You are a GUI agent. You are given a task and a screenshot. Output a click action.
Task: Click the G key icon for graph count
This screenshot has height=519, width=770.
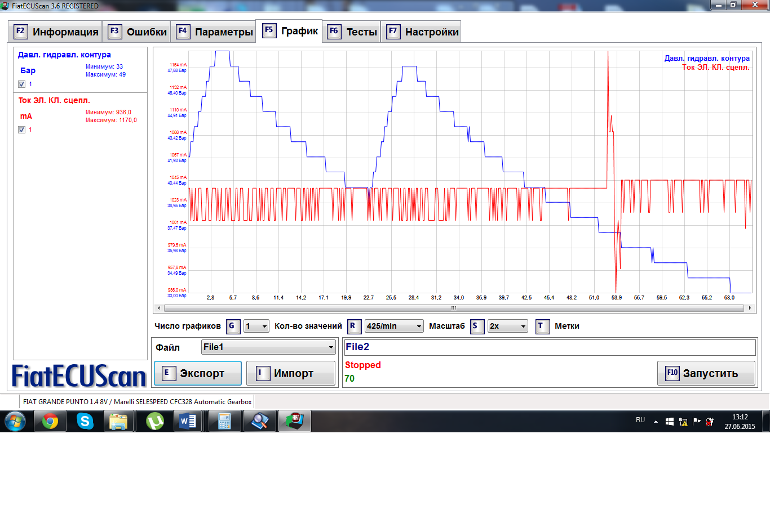coord(233,326)
